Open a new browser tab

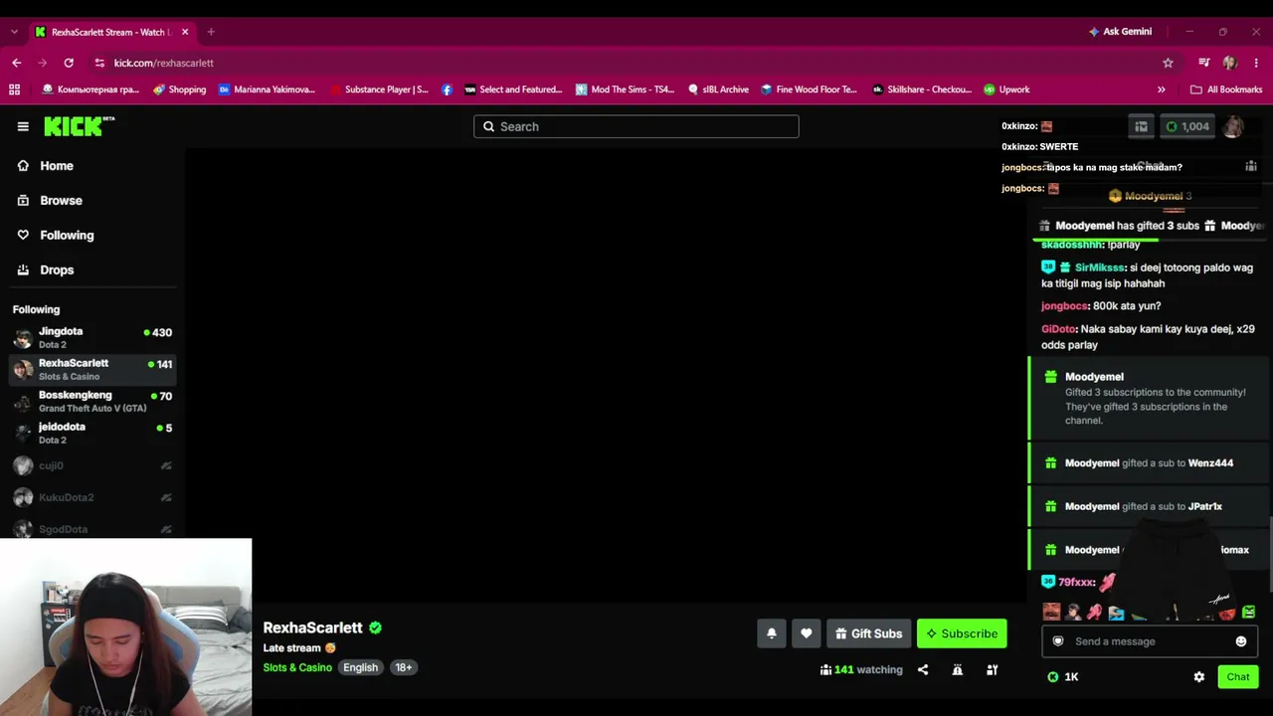click(211, 32)
